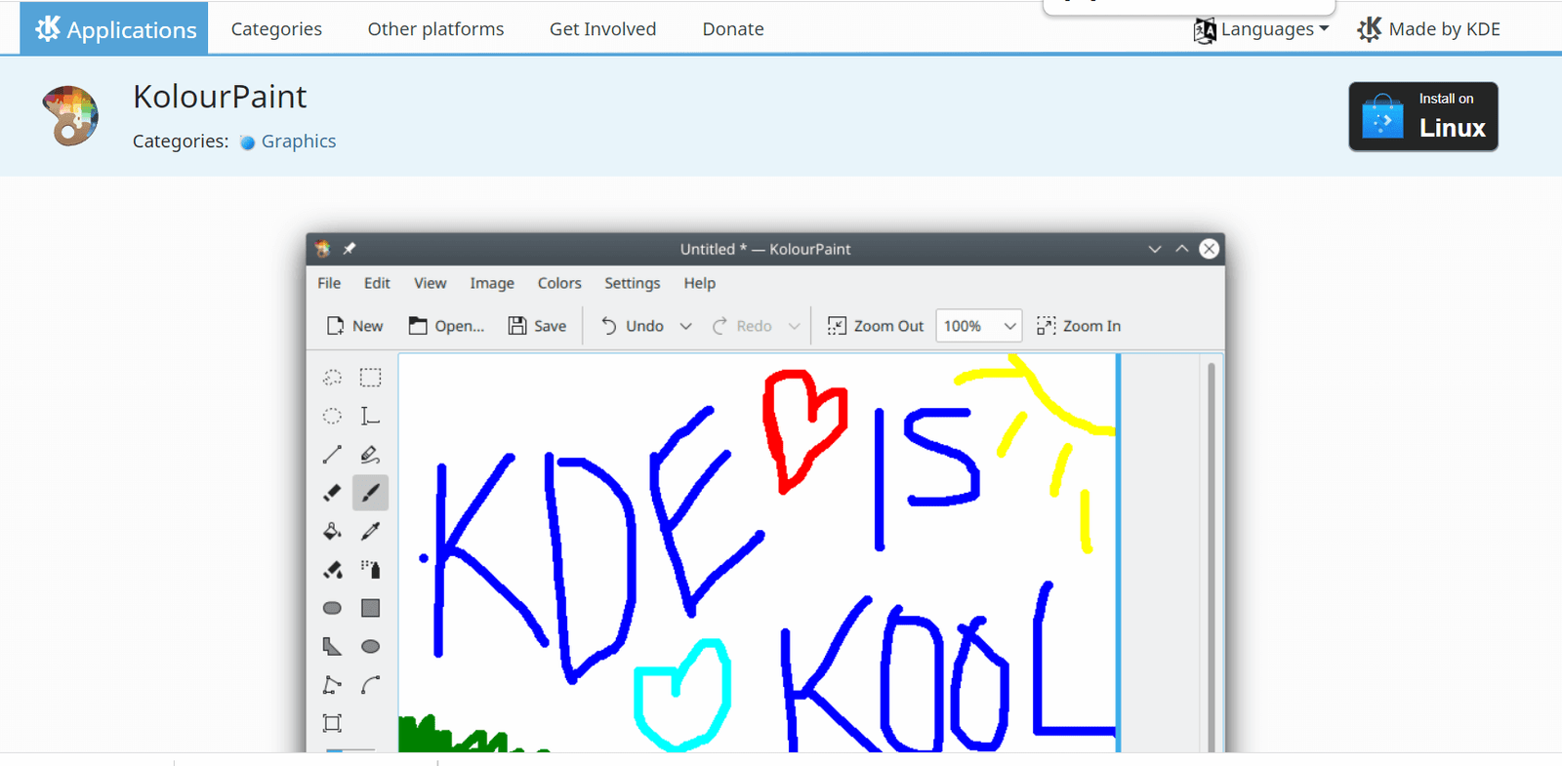
Task: Select the Flood Fill bucket tool
Action: click(332, 531)
